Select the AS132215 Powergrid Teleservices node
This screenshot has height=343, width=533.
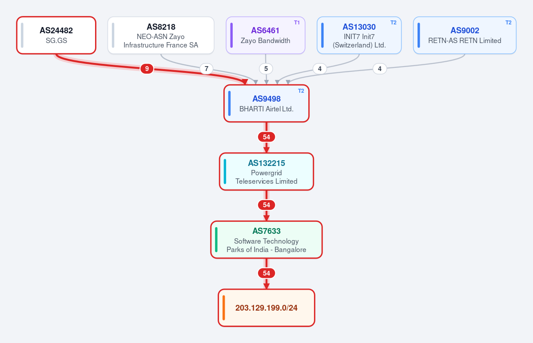click(x=266, y=171)
